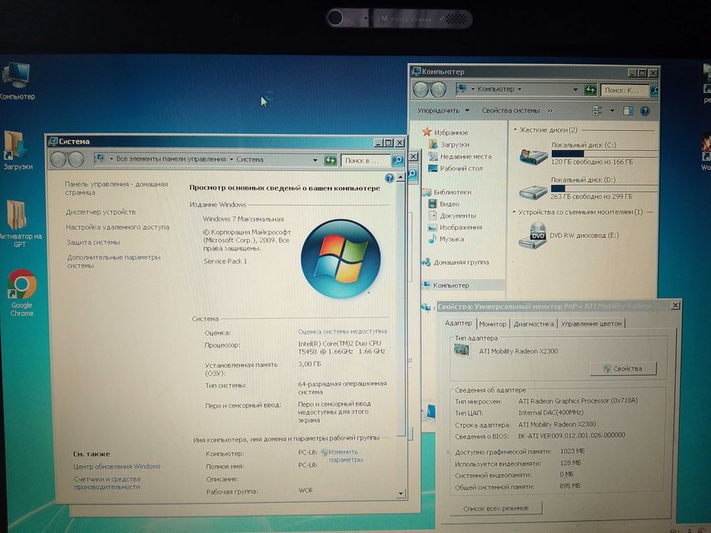Open Музыка library

point(447,239)
